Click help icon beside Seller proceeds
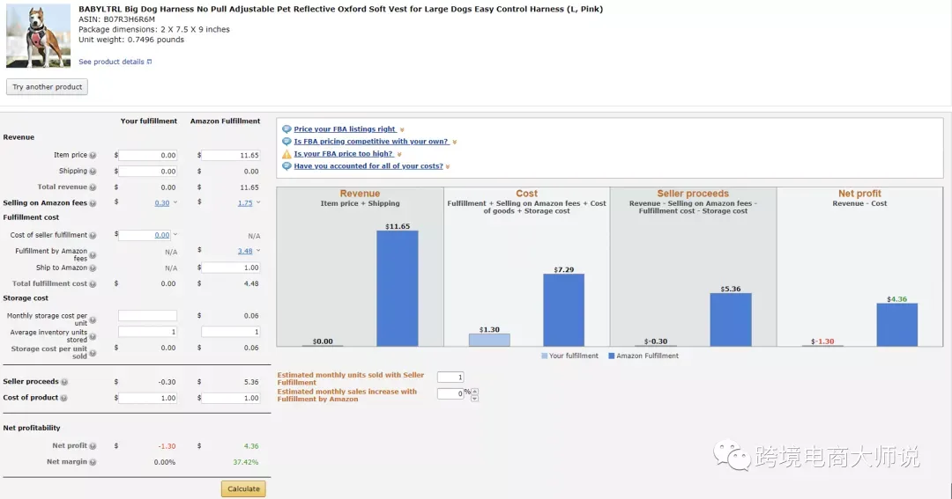952x499 pixels. [64, 382]
